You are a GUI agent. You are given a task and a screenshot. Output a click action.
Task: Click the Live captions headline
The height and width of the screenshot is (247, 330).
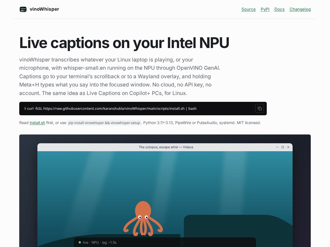coord(124,43)
